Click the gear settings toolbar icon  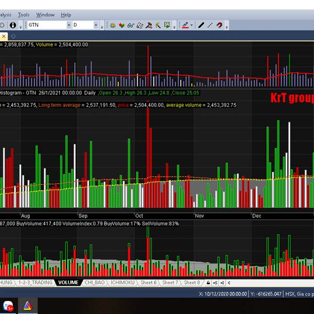tap(113, 25)
